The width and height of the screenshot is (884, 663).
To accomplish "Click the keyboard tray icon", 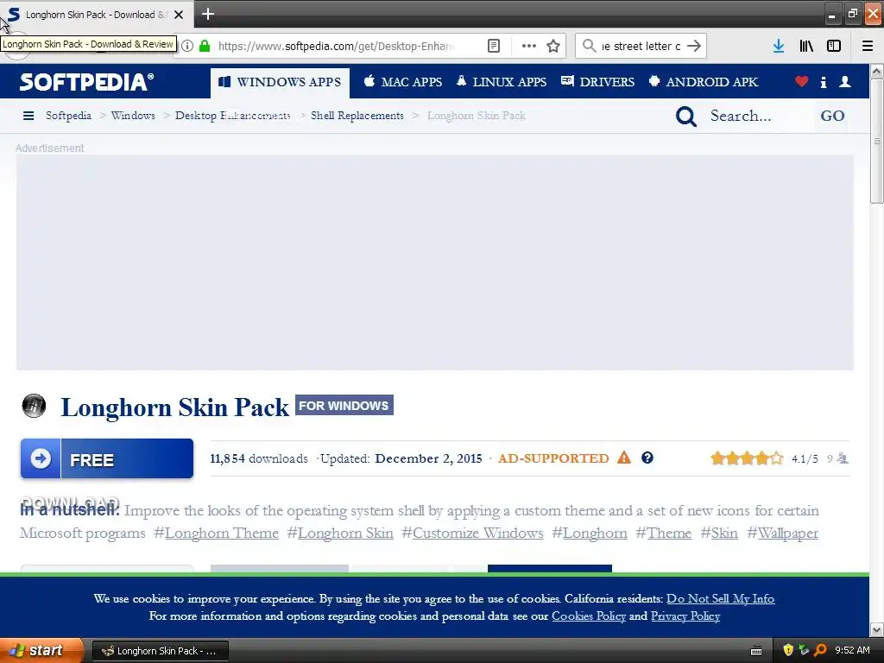I will [756, 651].
